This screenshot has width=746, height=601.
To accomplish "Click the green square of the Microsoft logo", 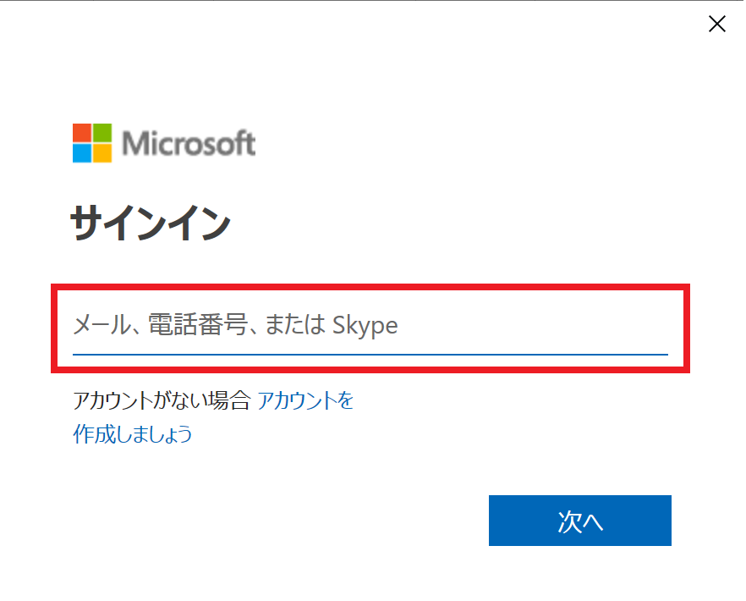I will [102, 133].
